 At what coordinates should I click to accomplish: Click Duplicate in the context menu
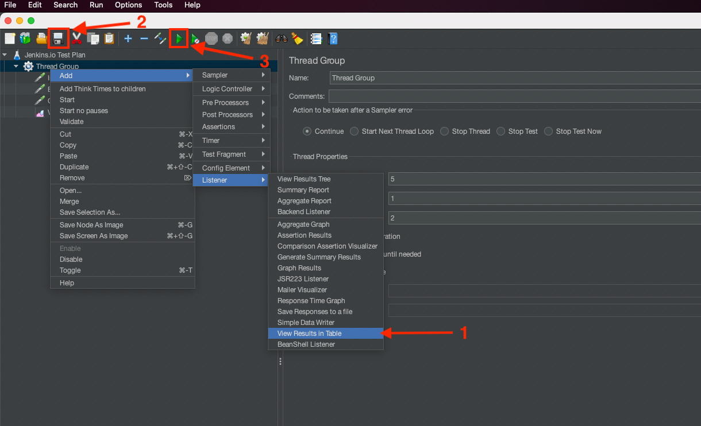tap(74, 167)
